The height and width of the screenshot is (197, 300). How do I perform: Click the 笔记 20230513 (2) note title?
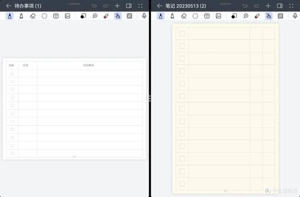(x=186, y=6)
